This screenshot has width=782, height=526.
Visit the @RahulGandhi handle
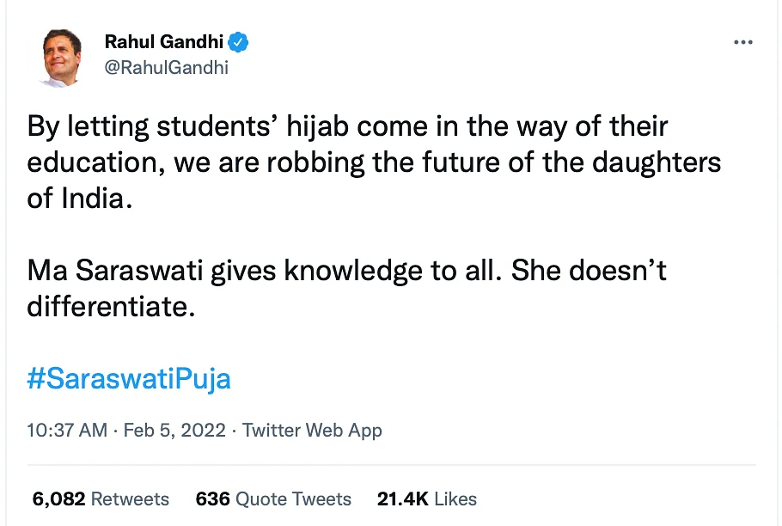(167, 67)
